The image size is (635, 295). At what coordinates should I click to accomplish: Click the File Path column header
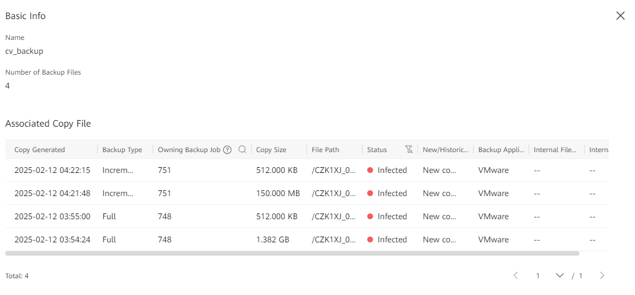[x=325, y=150]
